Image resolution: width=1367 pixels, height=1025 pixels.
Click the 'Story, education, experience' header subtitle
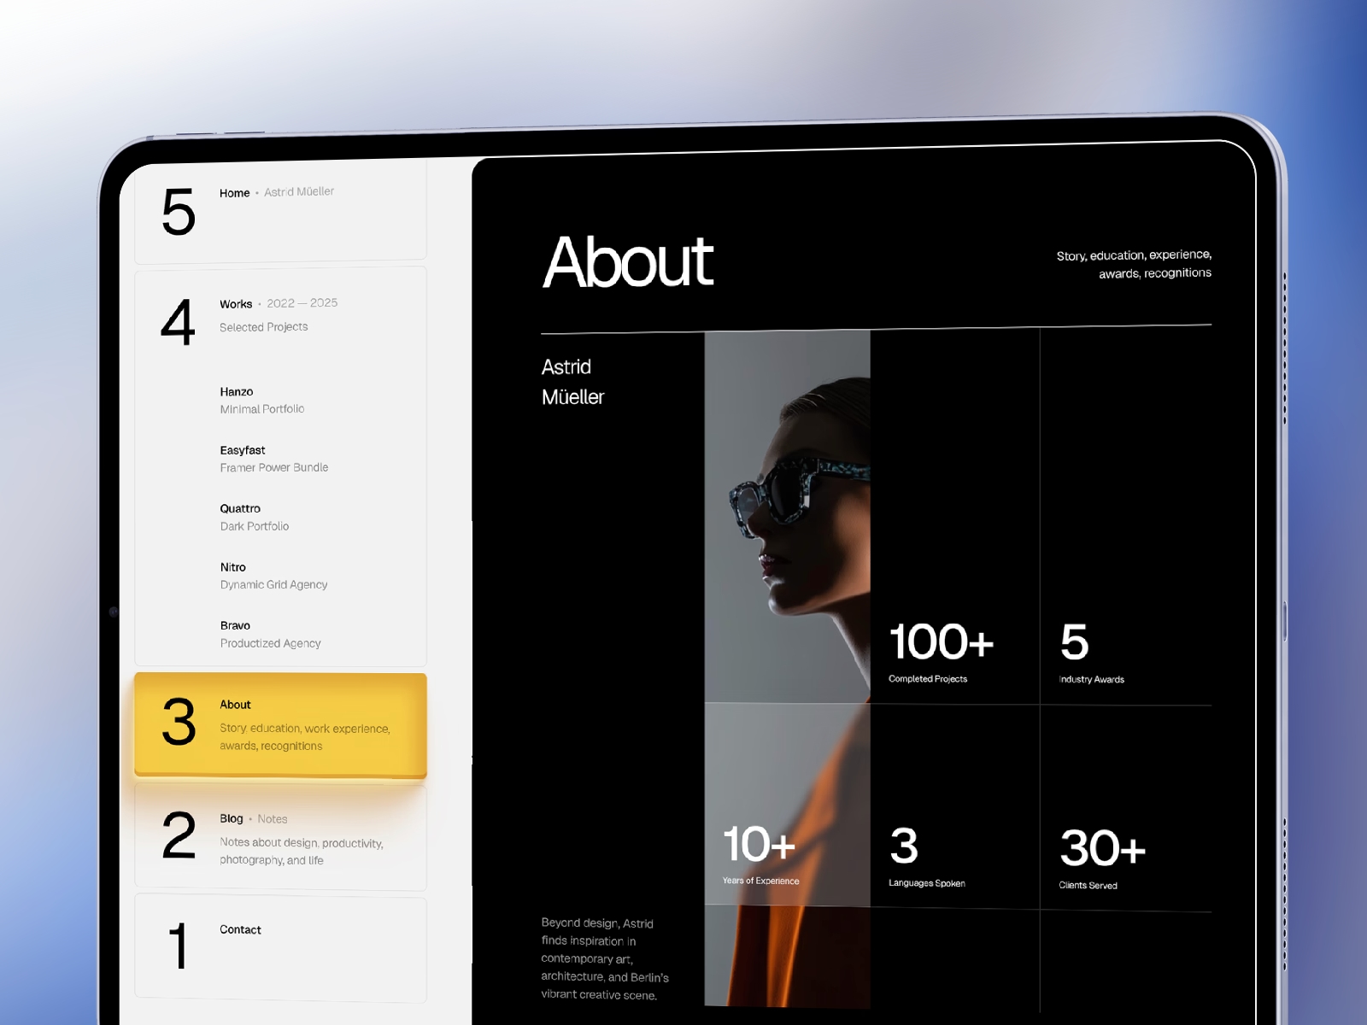click(1134, 264)
